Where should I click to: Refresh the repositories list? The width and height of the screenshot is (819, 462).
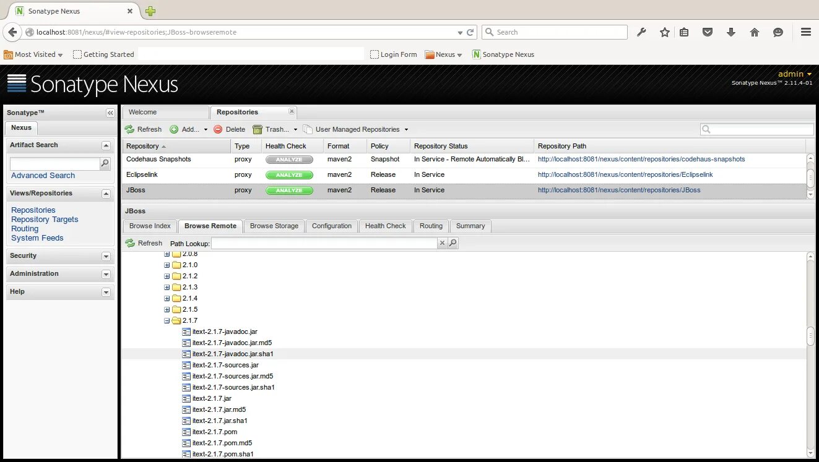pyautogui.click(x=143, y=129)
